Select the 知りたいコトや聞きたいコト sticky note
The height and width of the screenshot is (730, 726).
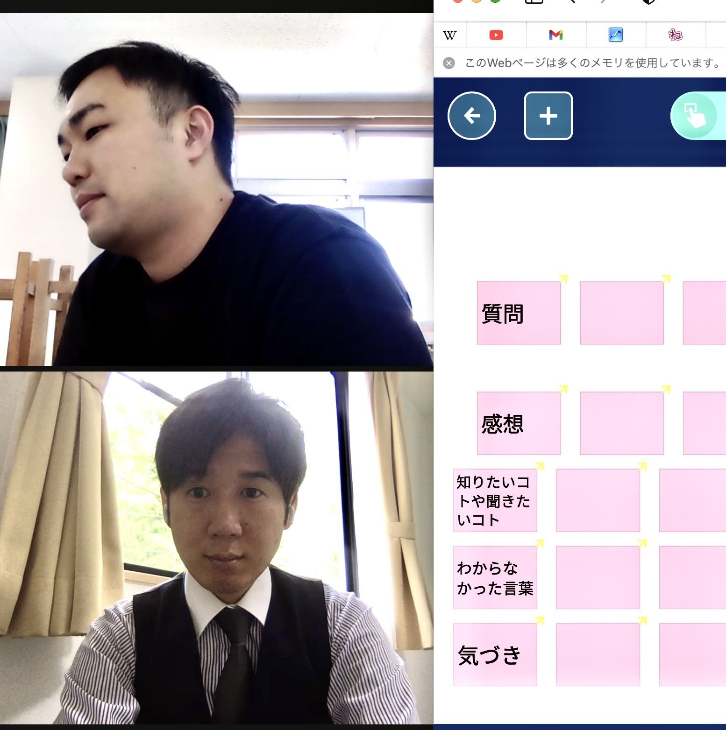(x=495, y=500)
